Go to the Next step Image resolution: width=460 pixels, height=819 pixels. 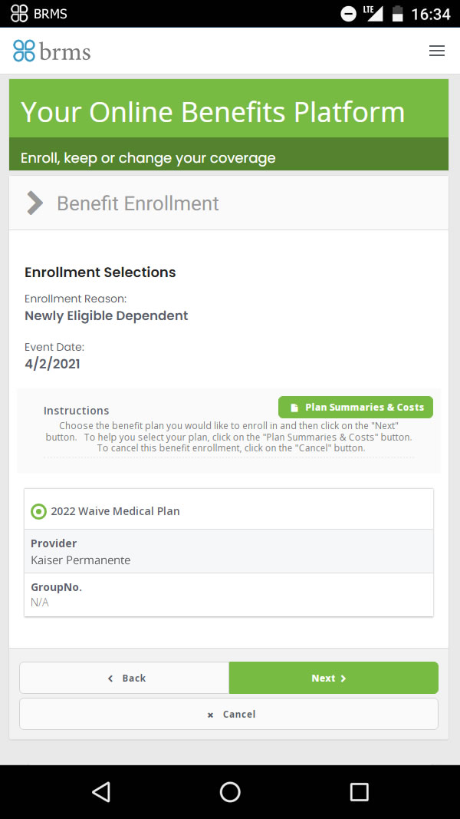333,678
